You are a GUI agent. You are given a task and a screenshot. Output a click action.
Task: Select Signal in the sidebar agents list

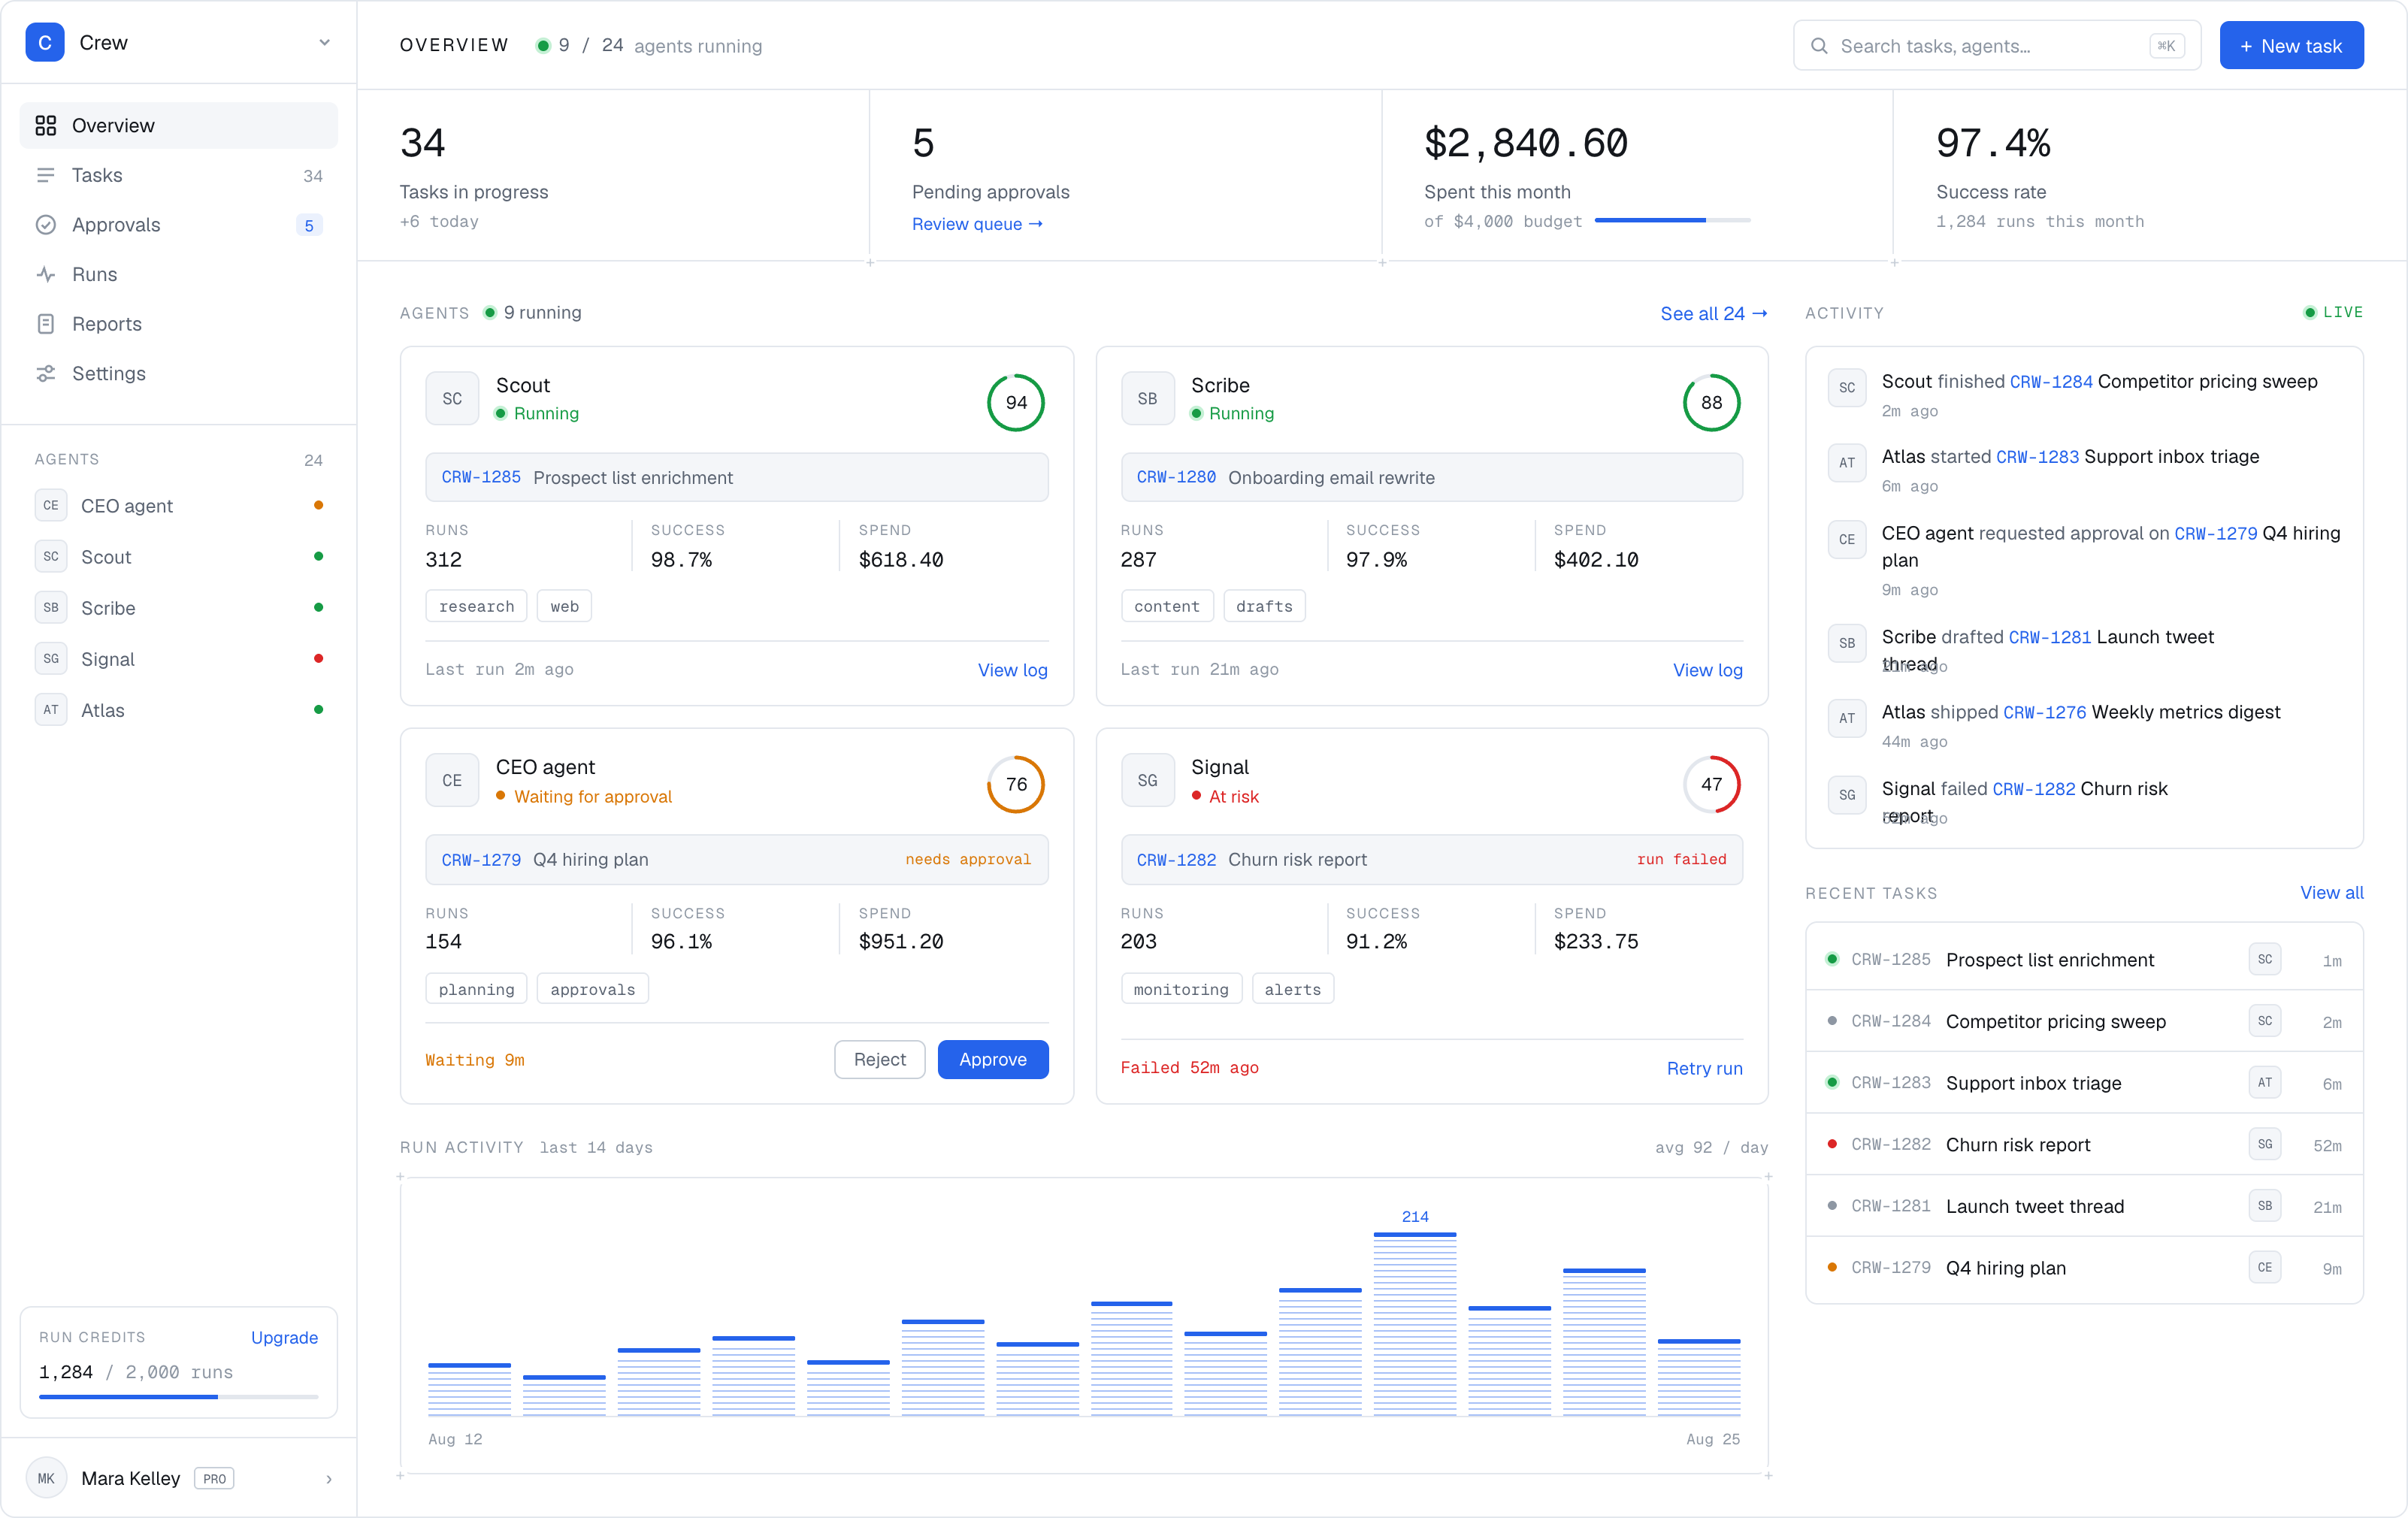coord(179,659)
